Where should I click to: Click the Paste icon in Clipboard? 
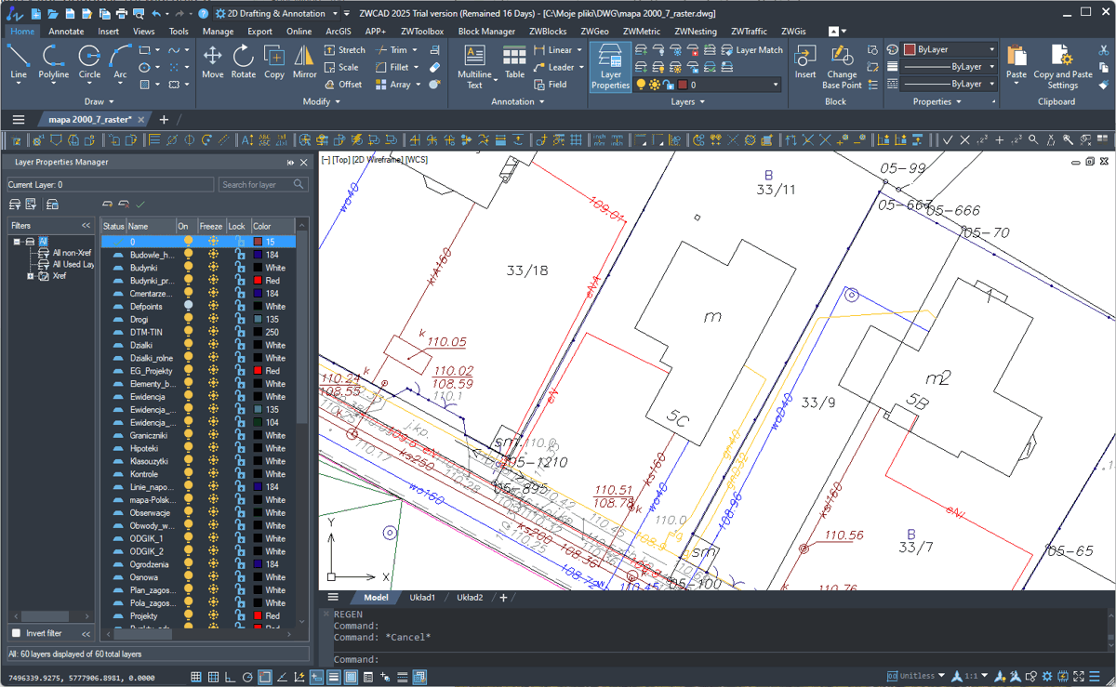[x=1016, y=61]
